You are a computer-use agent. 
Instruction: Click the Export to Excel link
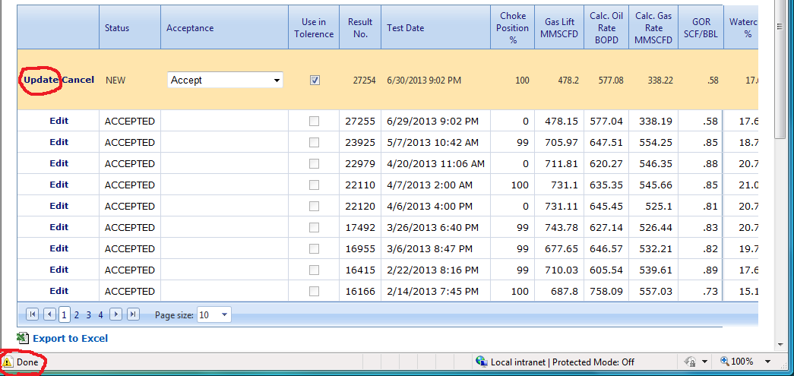71,339
